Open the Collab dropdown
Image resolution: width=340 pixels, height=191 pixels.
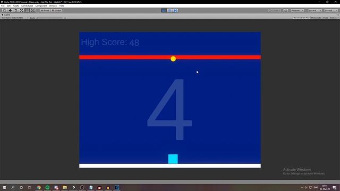[x=275, y=11]
